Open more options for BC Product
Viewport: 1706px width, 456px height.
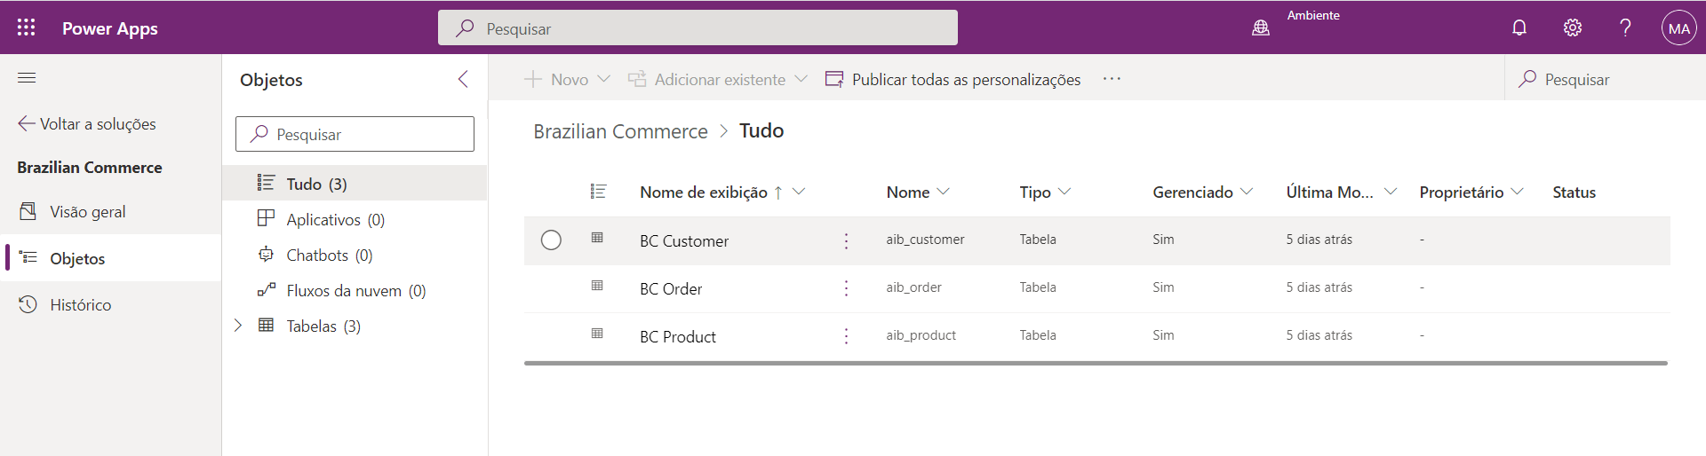click(846, 336)
